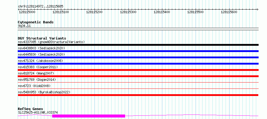The height and width of the screenshot is (119, 267).
Task: Select nsv4337085 (gnomADStructuralVariants) label
Action: [51, 42]
